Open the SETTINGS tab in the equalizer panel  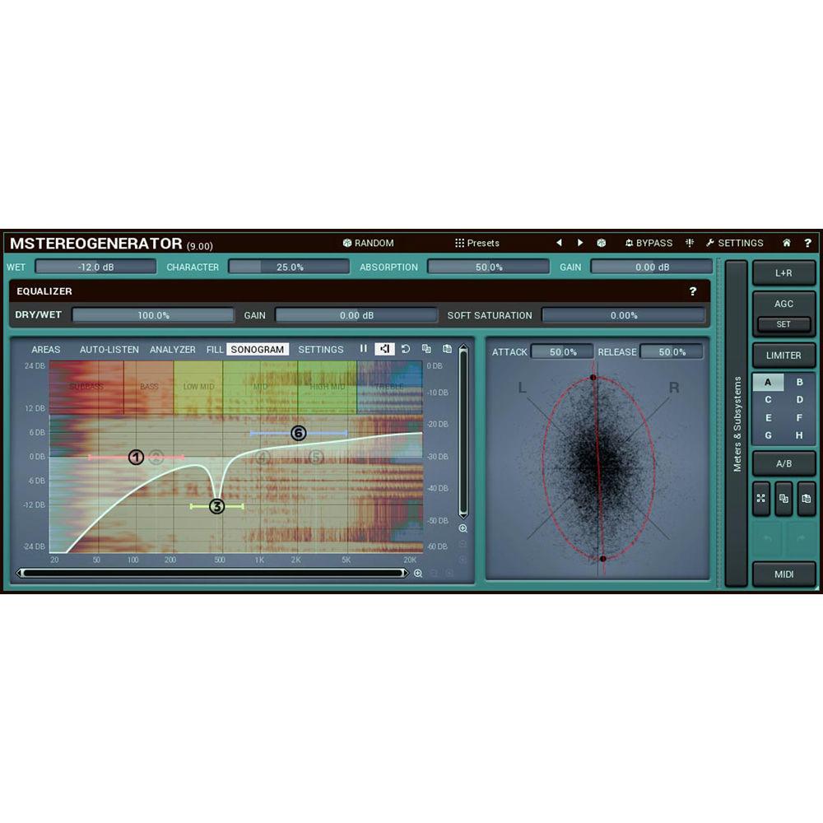[x=320, y=349]
